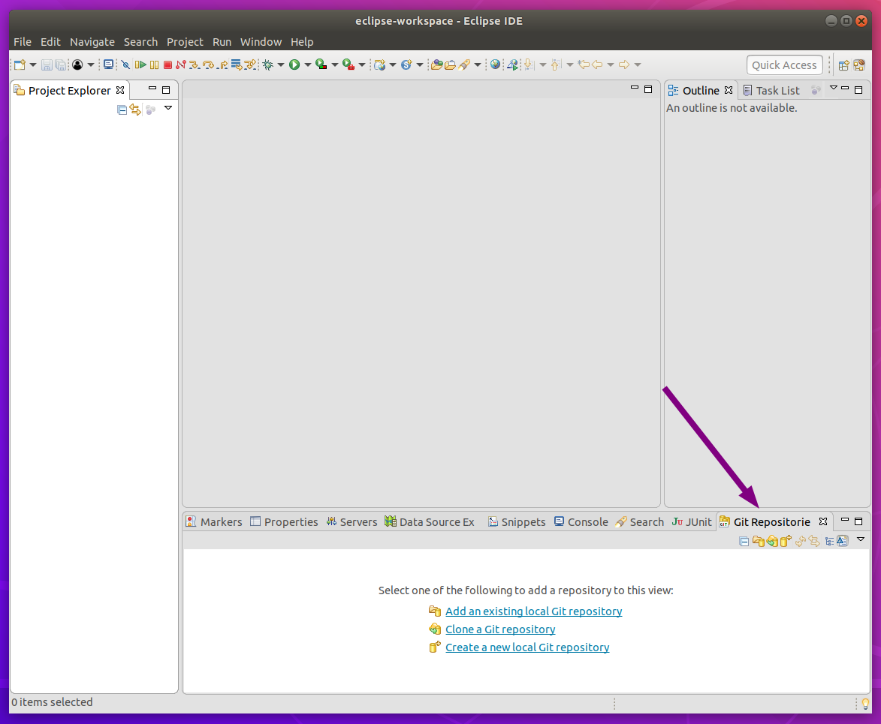881x724 pixels.
Task: Switch to the Console tab
Action: [x=581, y=522]
